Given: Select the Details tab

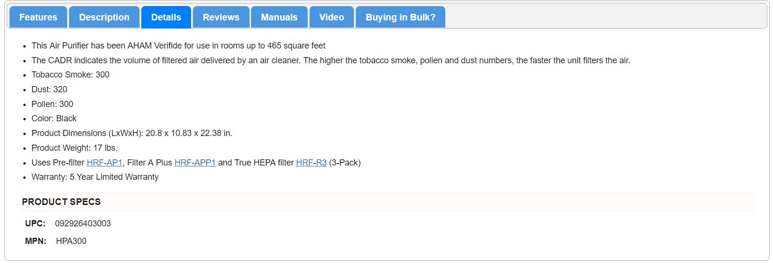Looking at the screenshot, I should 166,18.
